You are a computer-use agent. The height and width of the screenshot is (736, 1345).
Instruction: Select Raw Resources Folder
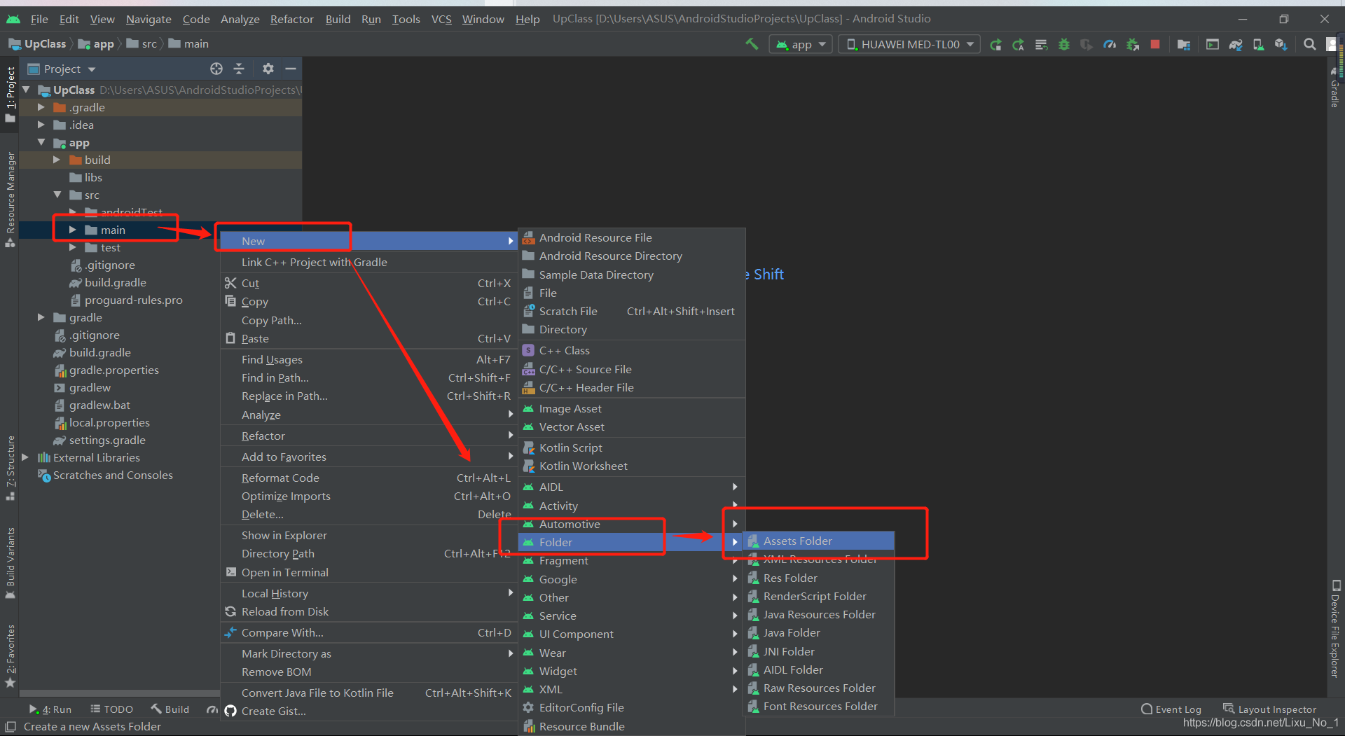[818, 688]
